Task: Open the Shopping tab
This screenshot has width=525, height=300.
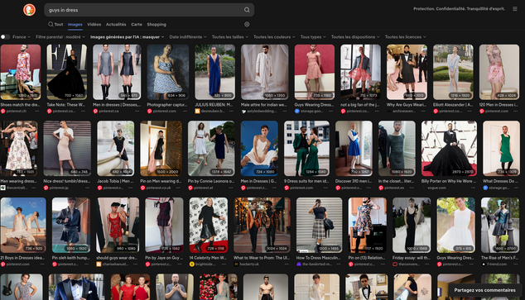Action: coord(157,25)
